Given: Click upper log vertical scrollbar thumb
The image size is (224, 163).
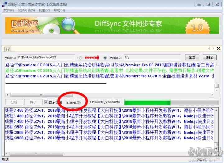Looking at the screenshot, I should click(217, 85).
